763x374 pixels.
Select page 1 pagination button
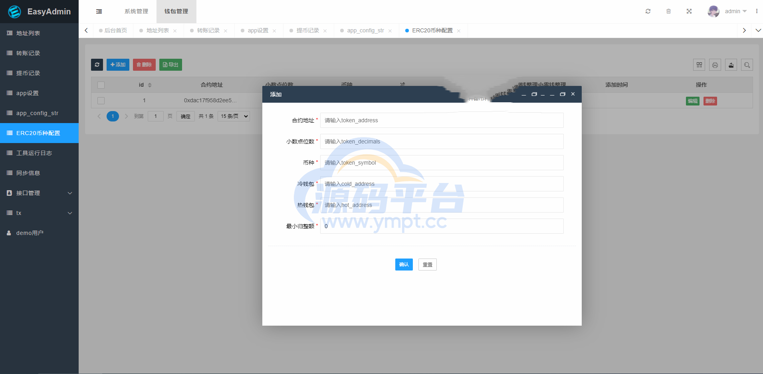[113, 116]
